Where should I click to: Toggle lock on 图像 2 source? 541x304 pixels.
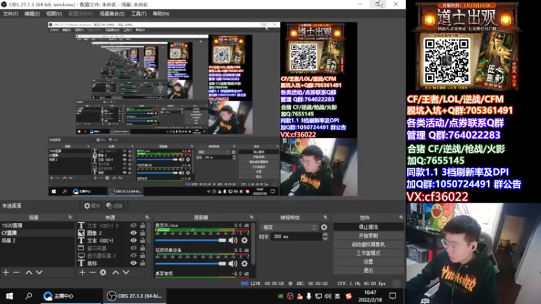click(x=143, y=233)
